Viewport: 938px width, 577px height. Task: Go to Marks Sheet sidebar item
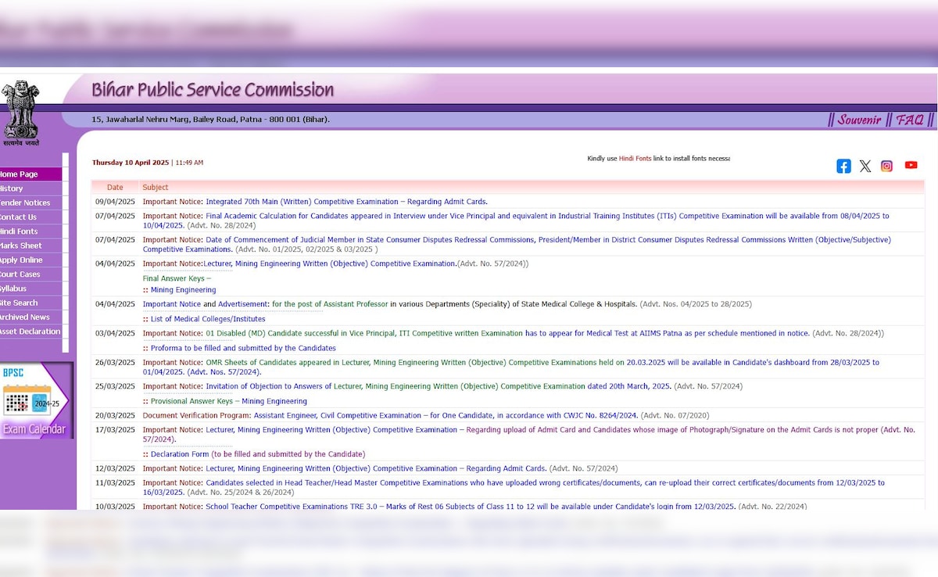click(22, 245)
